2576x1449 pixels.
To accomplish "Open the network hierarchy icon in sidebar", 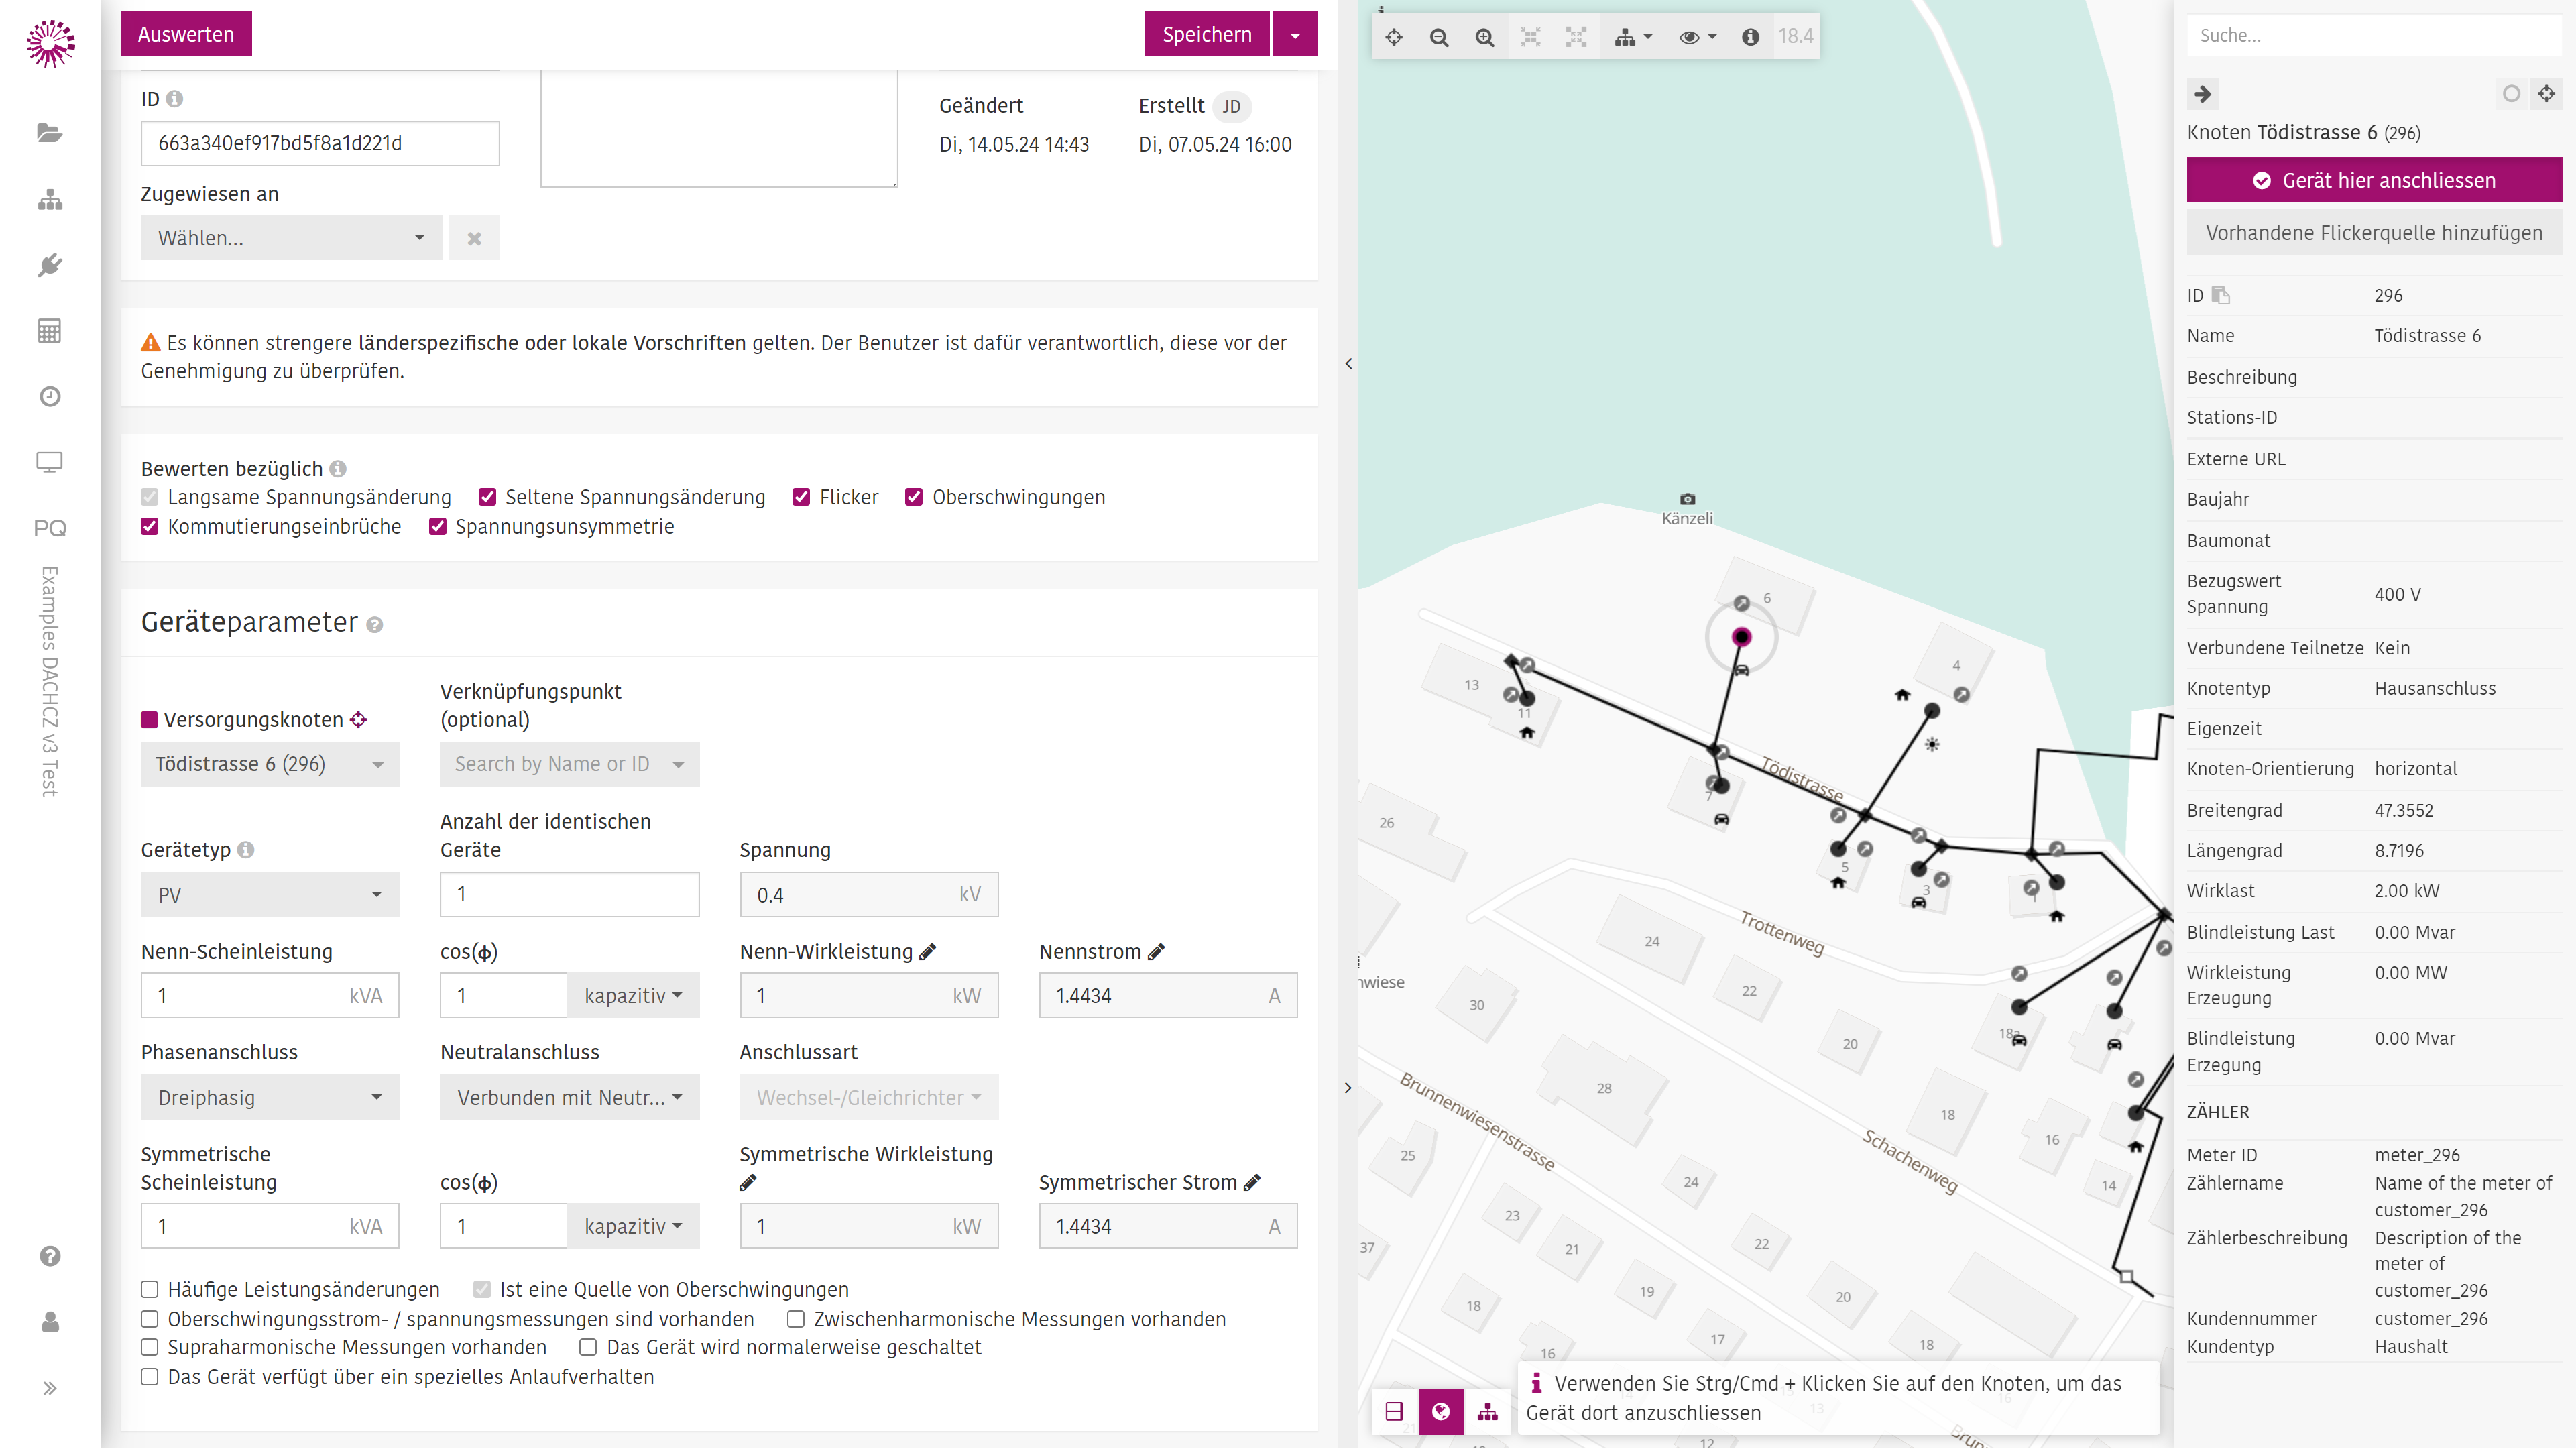I will coord(49,199).
